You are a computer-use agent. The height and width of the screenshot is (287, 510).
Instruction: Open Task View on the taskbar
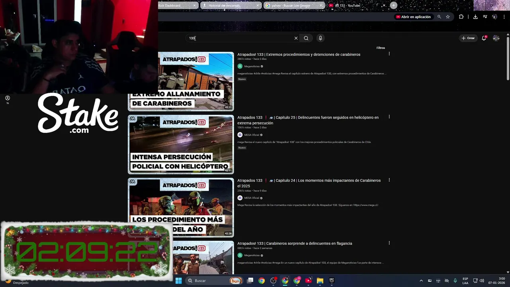[x=250, y=281]
